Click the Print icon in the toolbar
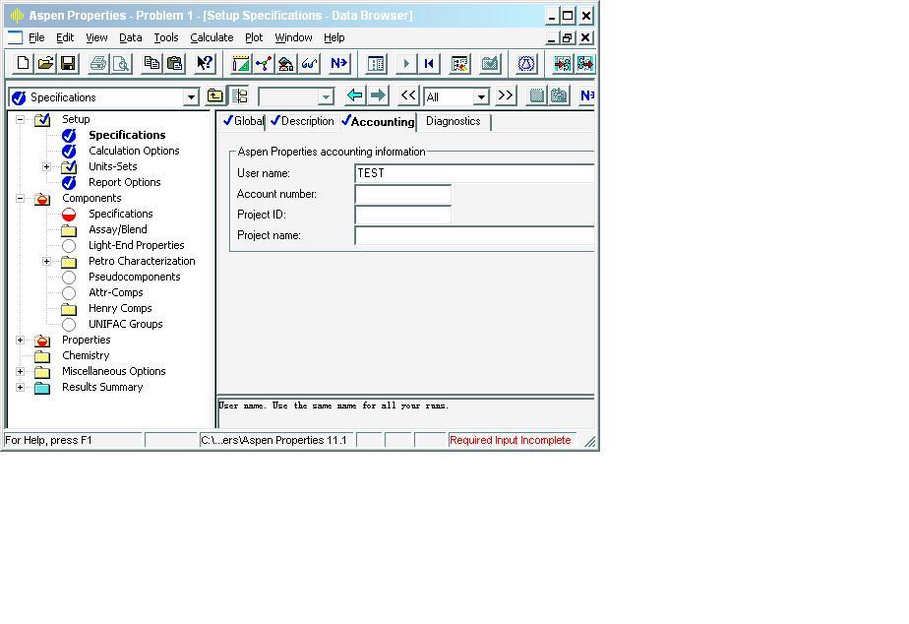 click(x=98, y=63)
